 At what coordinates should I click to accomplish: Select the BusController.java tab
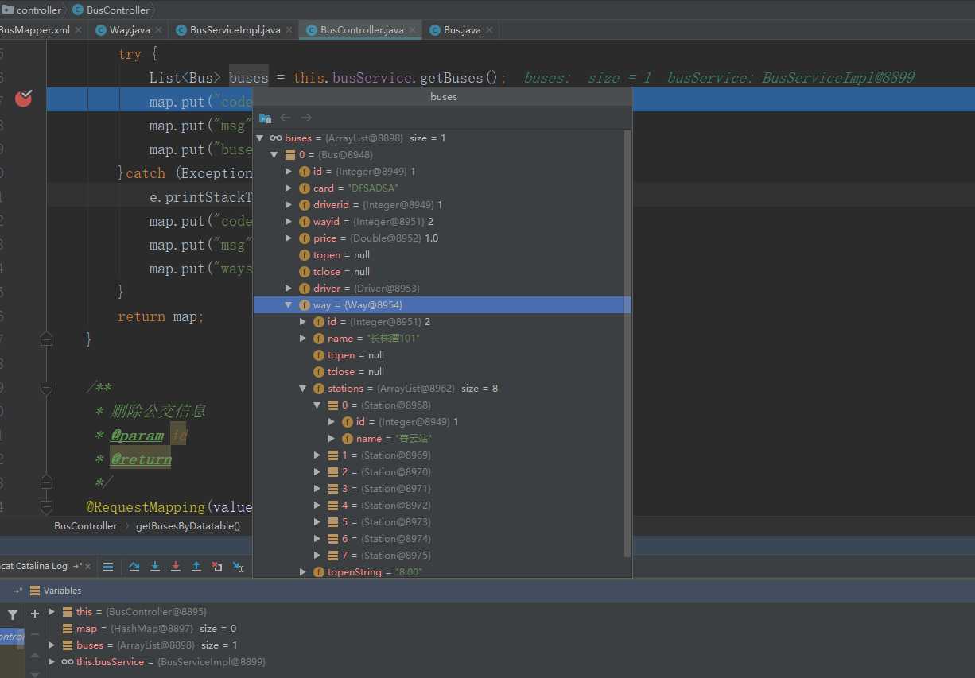click(362, 30)
